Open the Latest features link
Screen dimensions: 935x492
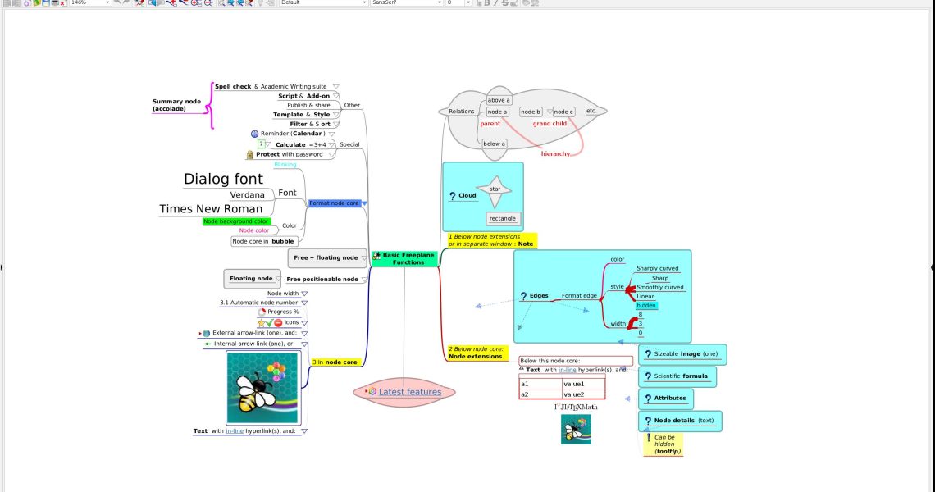409,392
